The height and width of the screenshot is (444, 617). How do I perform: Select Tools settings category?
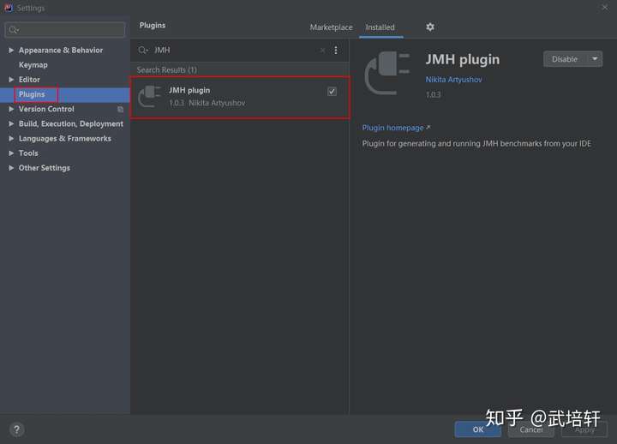coord(28,153)
